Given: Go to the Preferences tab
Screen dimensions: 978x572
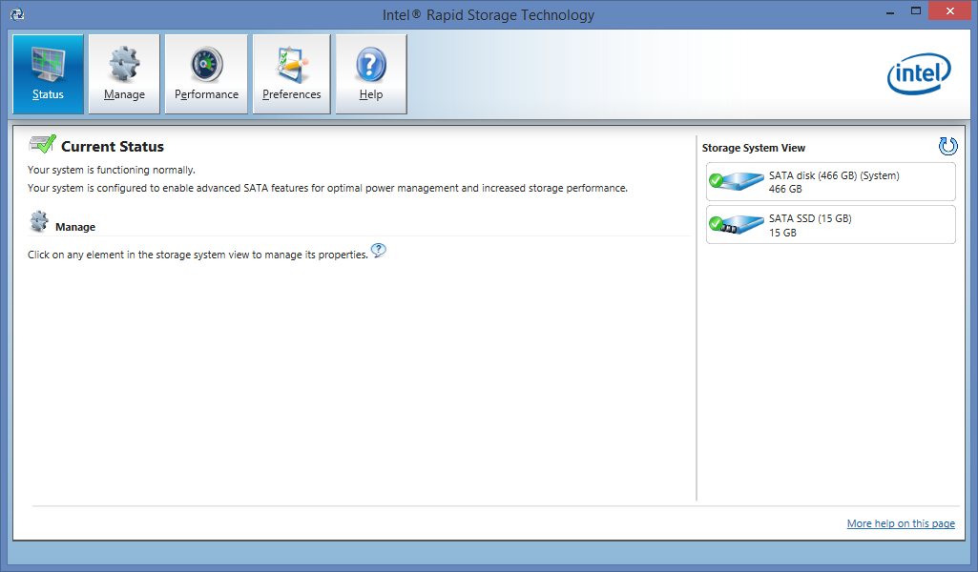Looking at the screenshot, I should (x=291, y=74).
